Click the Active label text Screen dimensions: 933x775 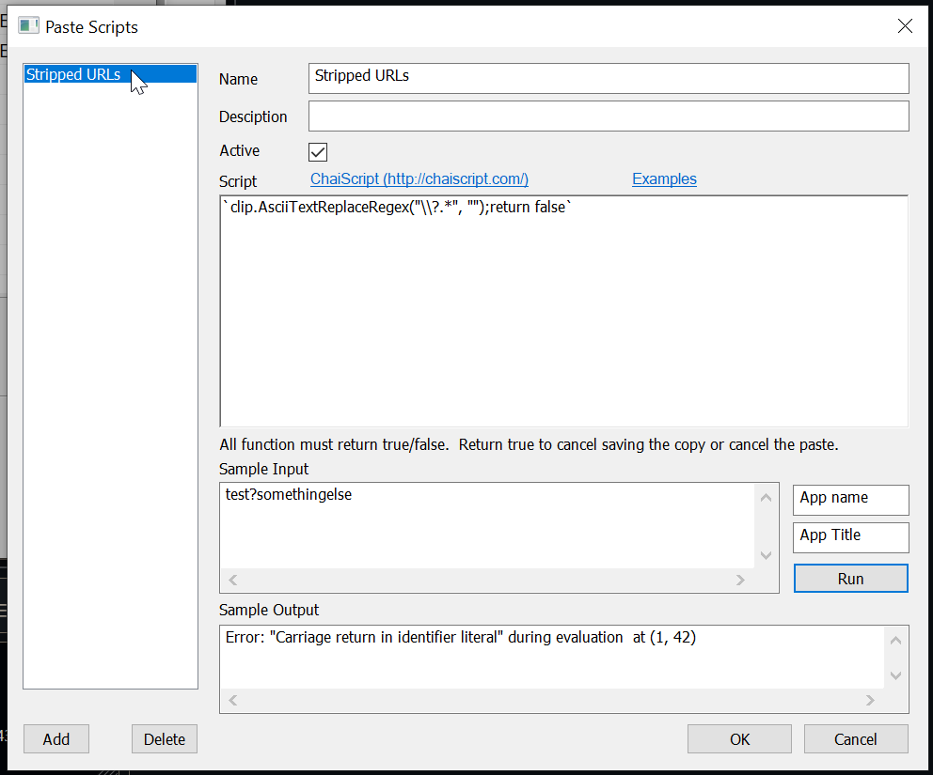[x=239, y=150]
